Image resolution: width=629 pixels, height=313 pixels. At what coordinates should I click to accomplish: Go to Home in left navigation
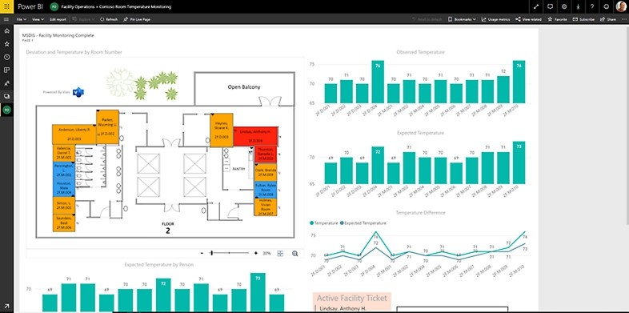click(6, 31)
